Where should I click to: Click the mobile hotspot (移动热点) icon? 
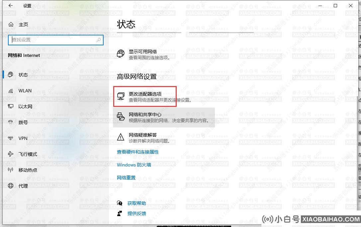point(11,170)
